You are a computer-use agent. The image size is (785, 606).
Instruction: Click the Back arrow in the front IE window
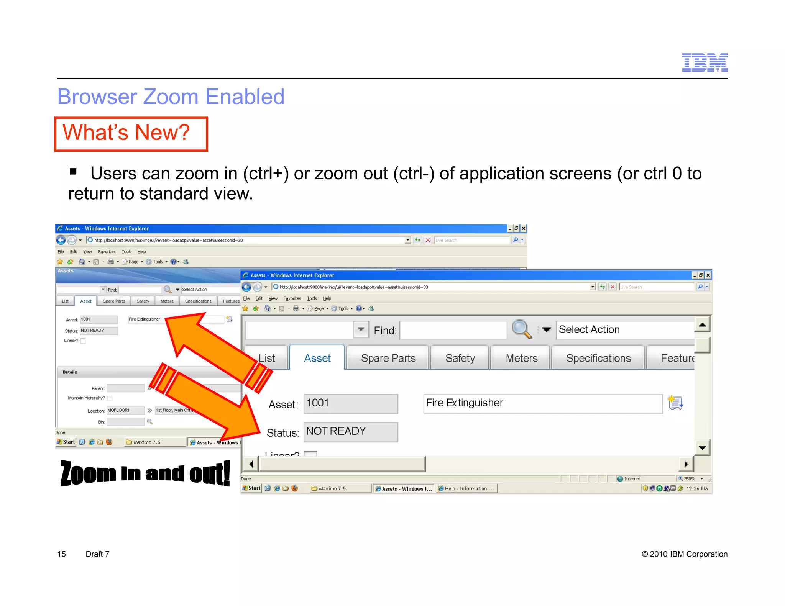point(246,287)
